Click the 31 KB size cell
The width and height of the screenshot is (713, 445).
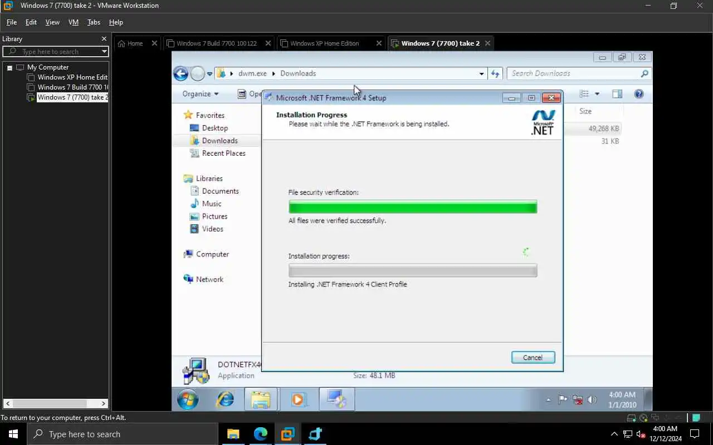point(610,141)
